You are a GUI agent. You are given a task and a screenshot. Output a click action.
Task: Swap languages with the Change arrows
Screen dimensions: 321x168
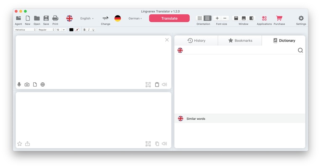pyautogui.click(x=106, y=18)
